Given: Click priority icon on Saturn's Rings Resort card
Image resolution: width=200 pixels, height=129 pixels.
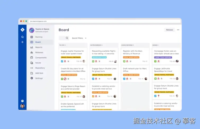Looking at the screenshot, I should [x=65, y=97].
